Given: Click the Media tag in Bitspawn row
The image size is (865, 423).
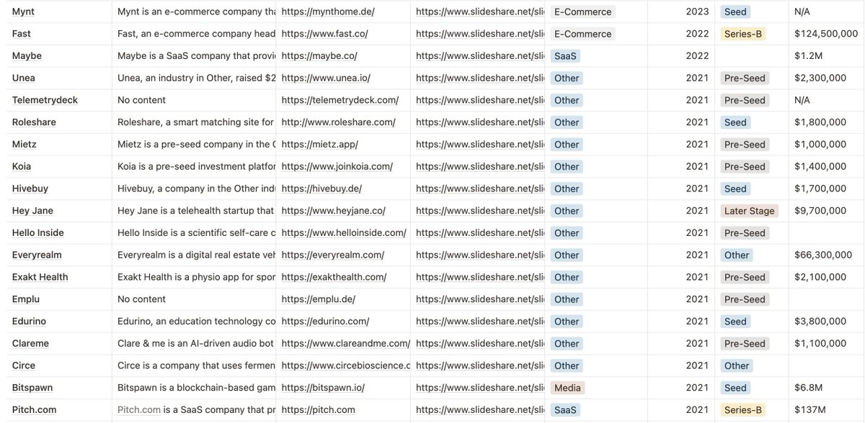Looking at the screenshot, I should (567, 388).
